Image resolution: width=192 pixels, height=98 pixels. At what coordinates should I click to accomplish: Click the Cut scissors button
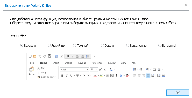[x=41, y=68]
